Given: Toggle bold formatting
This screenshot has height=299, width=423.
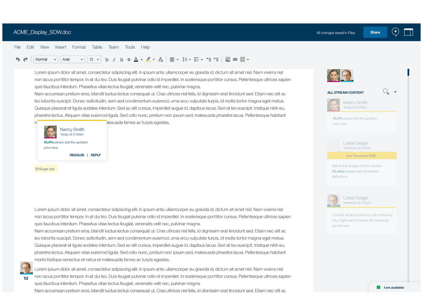Looking at the screenshot, I should pos(107,60).
